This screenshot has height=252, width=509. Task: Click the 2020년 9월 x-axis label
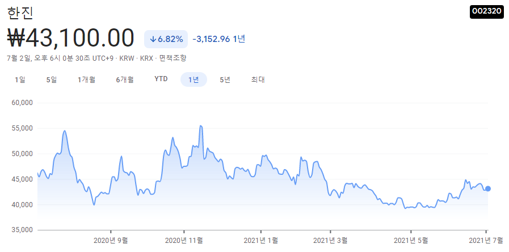[x=111, y=241]
